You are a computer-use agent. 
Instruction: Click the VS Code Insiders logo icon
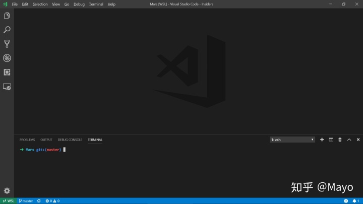click(5, 4)
